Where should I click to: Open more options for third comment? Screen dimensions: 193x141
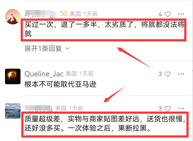181,108
